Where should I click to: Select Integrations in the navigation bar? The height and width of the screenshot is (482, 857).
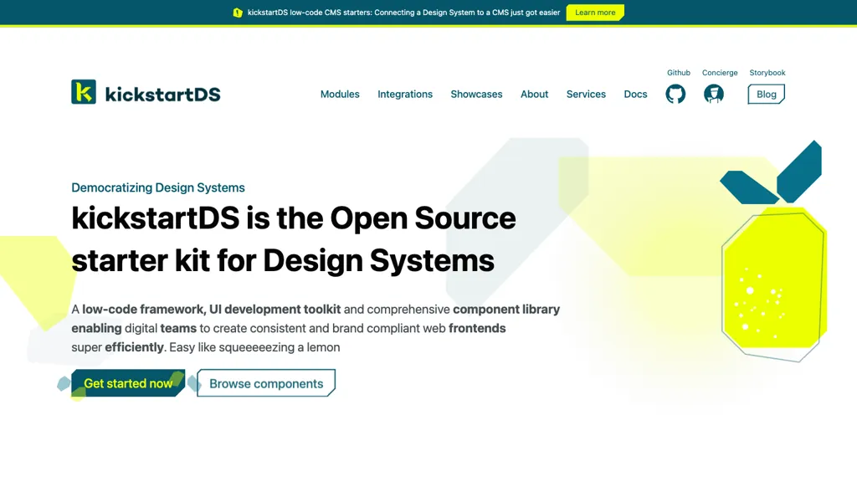coord(405,94)
